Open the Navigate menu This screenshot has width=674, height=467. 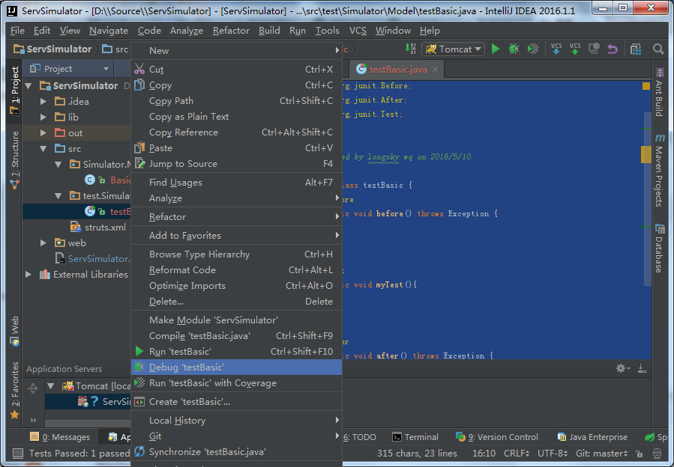pos(108,31)
